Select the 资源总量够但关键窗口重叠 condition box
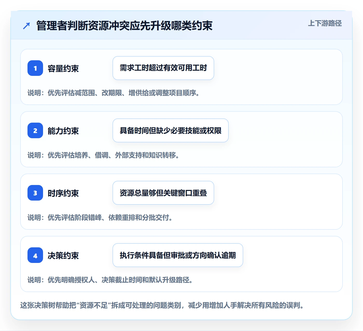 tap(163, 193)
